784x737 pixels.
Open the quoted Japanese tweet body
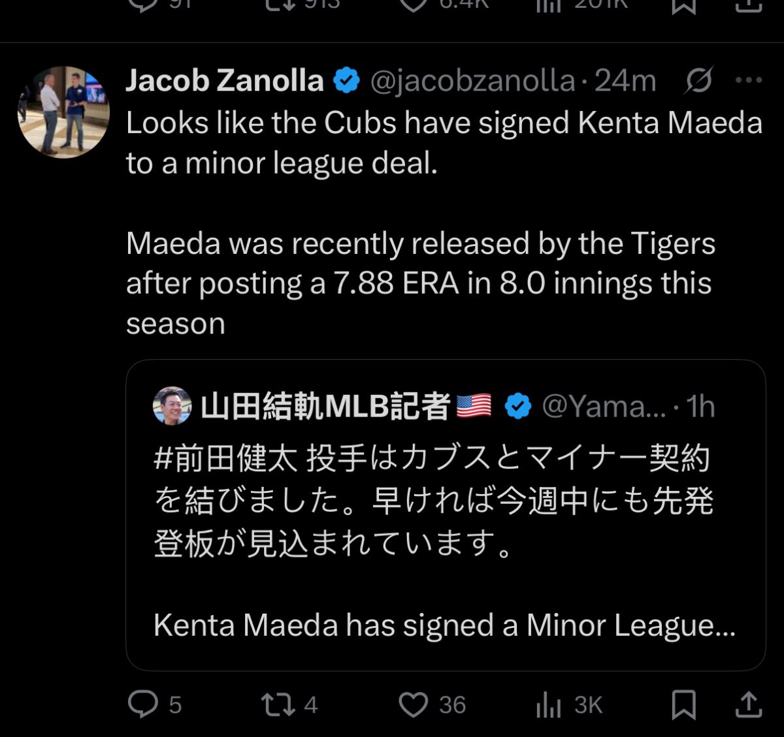pos(433,501)
